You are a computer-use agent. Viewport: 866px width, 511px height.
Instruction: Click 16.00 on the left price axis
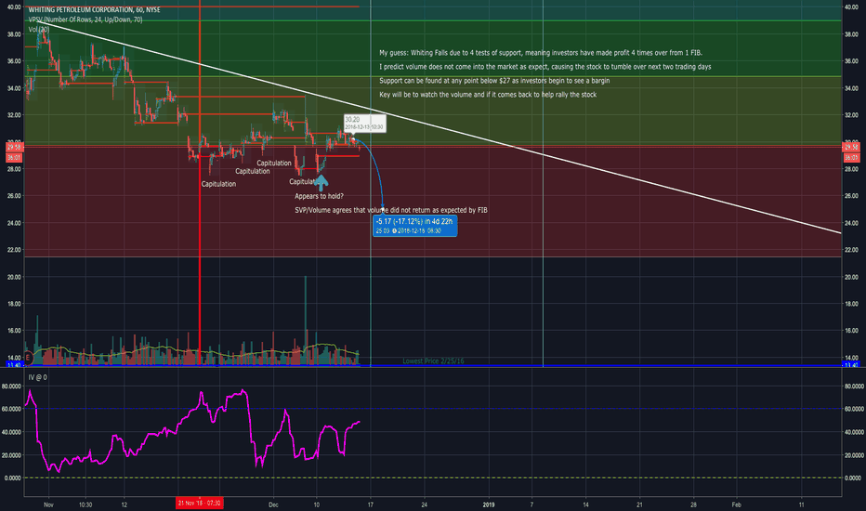tap(14, 331)
